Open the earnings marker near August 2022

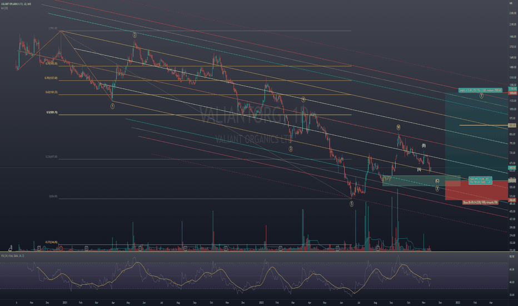click(x=377, y=248)
